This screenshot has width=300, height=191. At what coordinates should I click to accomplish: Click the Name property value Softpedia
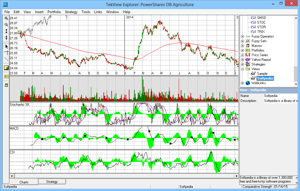pos(271,96)
